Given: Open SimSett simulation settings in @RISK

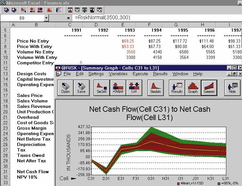Looking at the screenshot, I should click(x=102, y=88).
